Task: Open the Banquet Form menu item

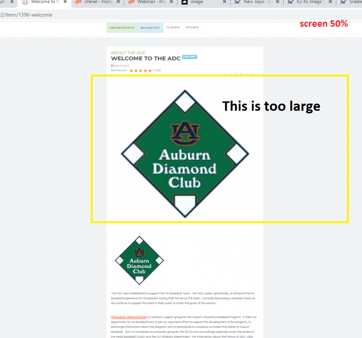Action: click(x=150, y=28)
